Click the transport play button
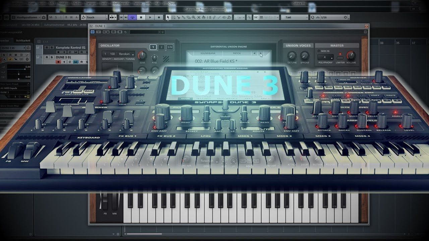429x241 pixels. [150, 17]
